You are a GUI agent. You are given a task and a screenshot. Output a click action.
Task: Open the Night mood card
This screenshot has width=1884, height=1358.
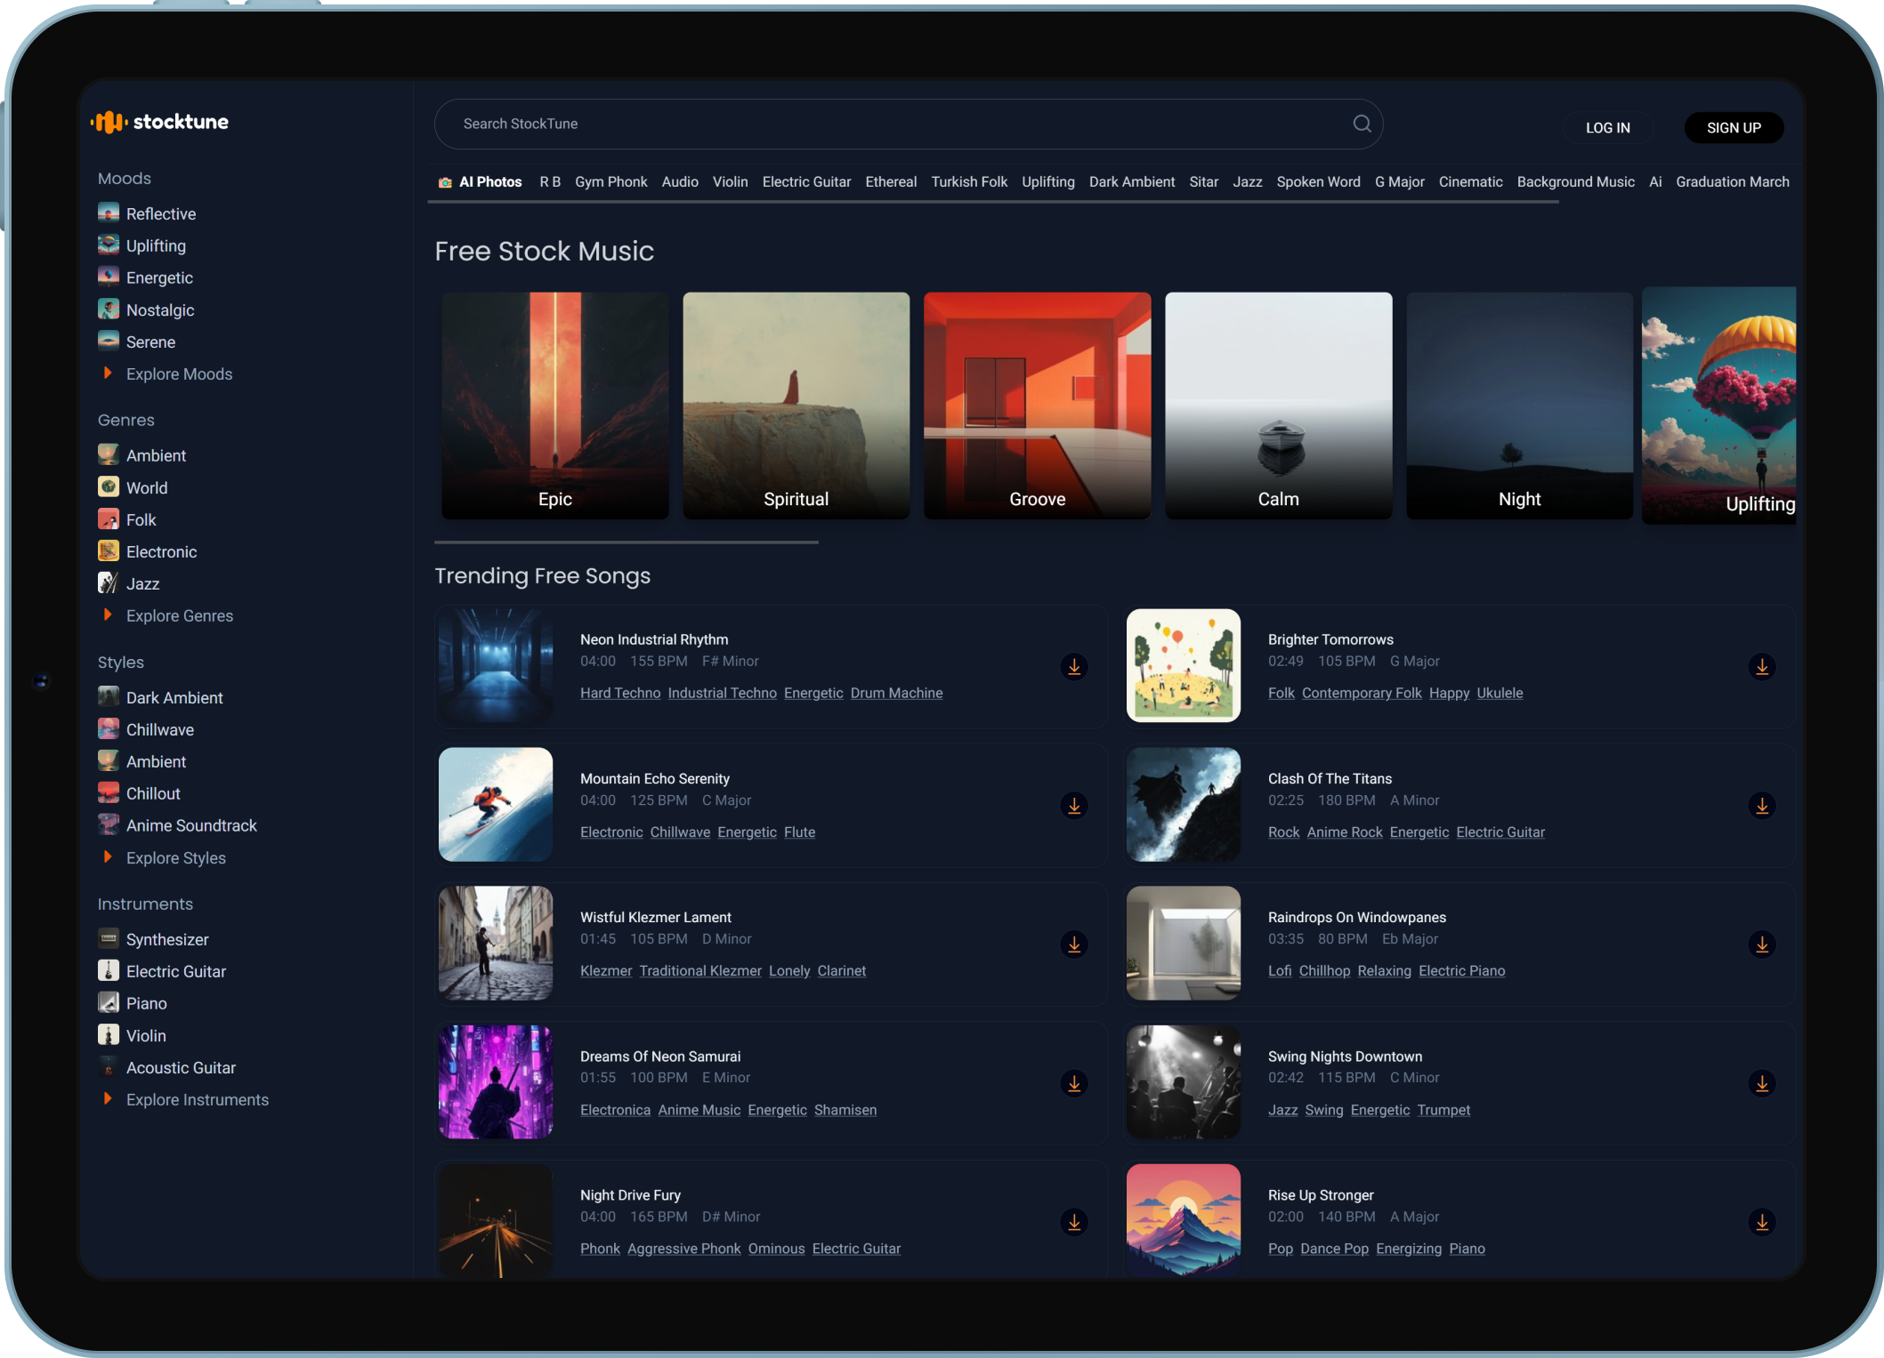click(x=1519, y=406)
